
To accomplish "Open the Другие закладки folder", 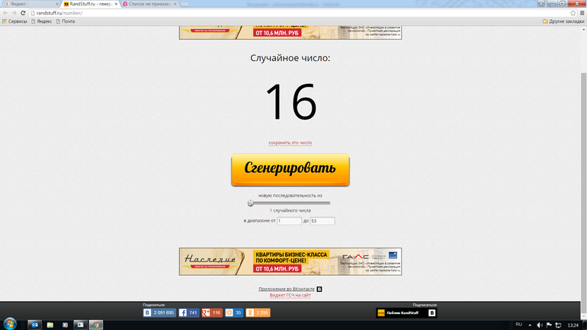I will coord(563,21).
